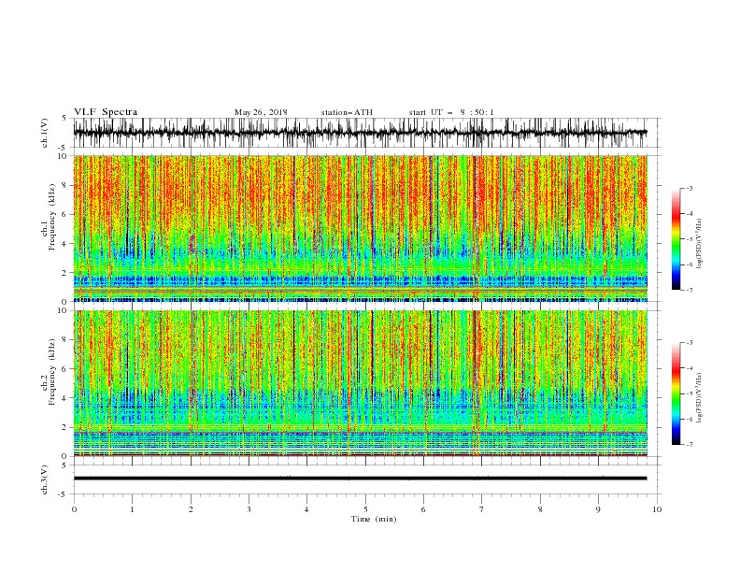Click the ch.2 Frequency (kHz) axis label
Image resolution: width=740 pixels, height=572 pixels.
pos(49,372)
